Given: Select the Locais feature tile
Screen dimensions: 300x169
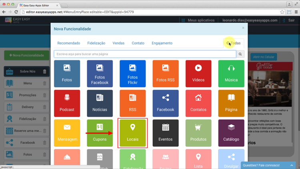Looking at the screenshot, I should tap(132, 133).
